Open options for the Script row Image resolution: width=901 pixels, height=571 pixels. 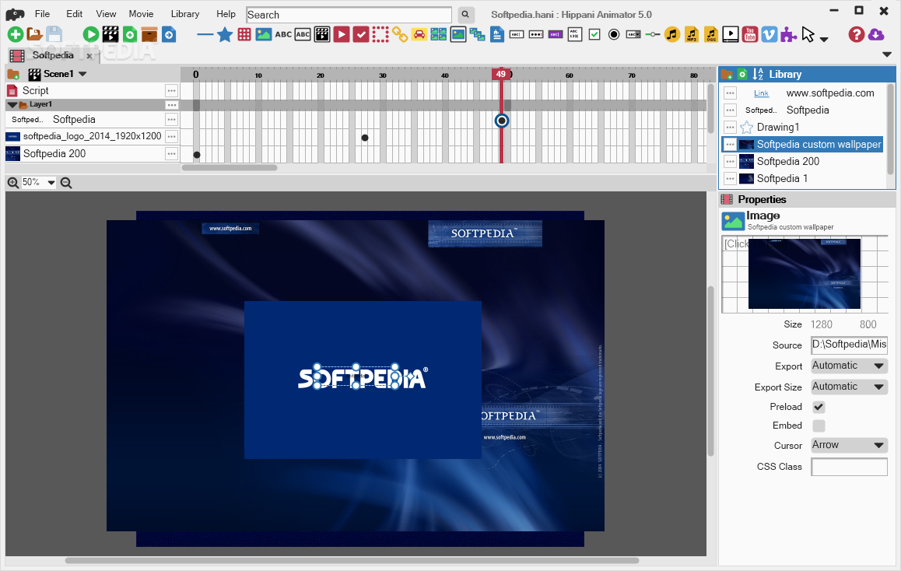pyautogui.click(x=171, y=91)
